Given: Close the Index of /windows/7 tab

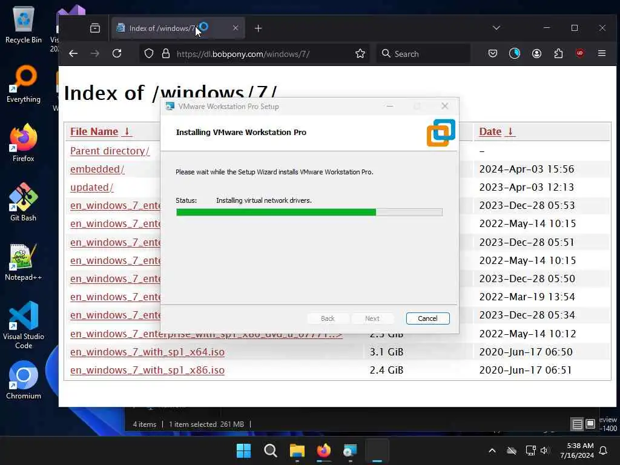Looking at the screenshot, I should tap(236, 28).
